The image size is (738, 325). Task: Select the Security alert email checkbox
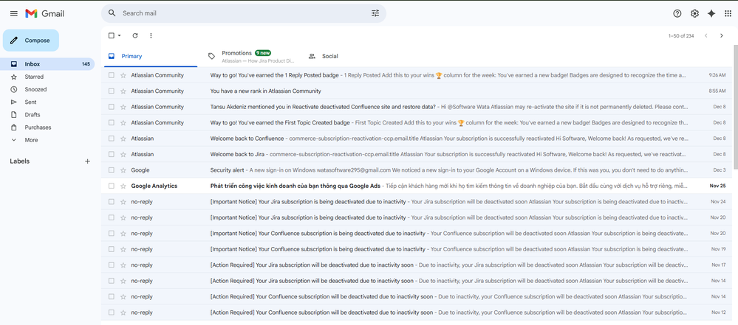(x=111, y=170)
